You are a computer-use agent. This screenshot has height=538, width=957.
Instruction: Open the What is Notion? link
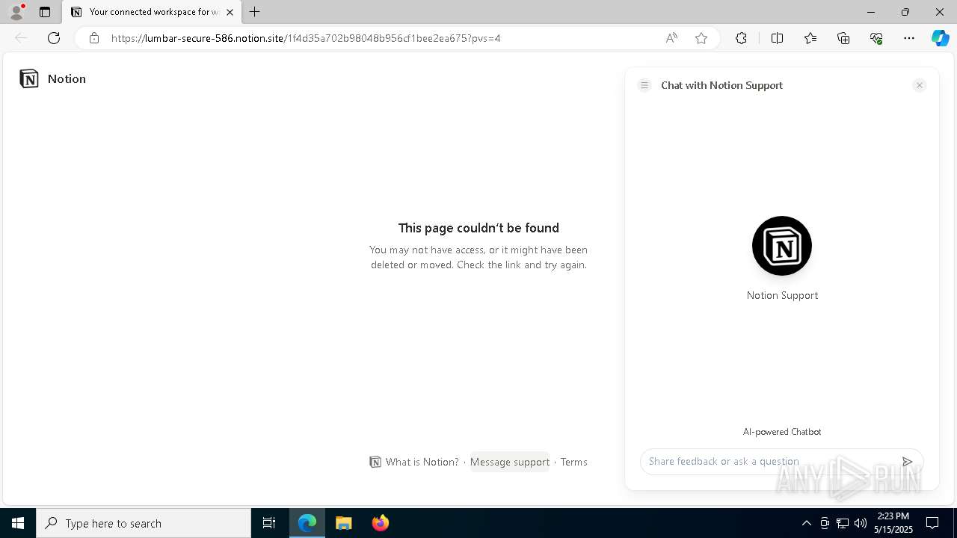pos(414,462)
